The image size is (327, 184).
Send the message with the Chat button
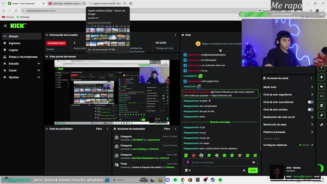pos(253,170)
